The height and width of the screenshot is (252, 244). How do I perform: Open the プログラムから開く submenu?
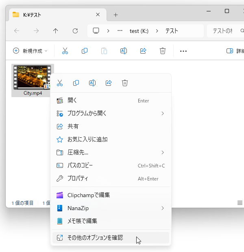point(111,113)
